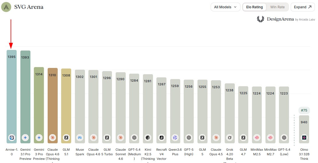
Task: Click the GPT-5 (High) OpenAI icon
Action: pos(189,138)
